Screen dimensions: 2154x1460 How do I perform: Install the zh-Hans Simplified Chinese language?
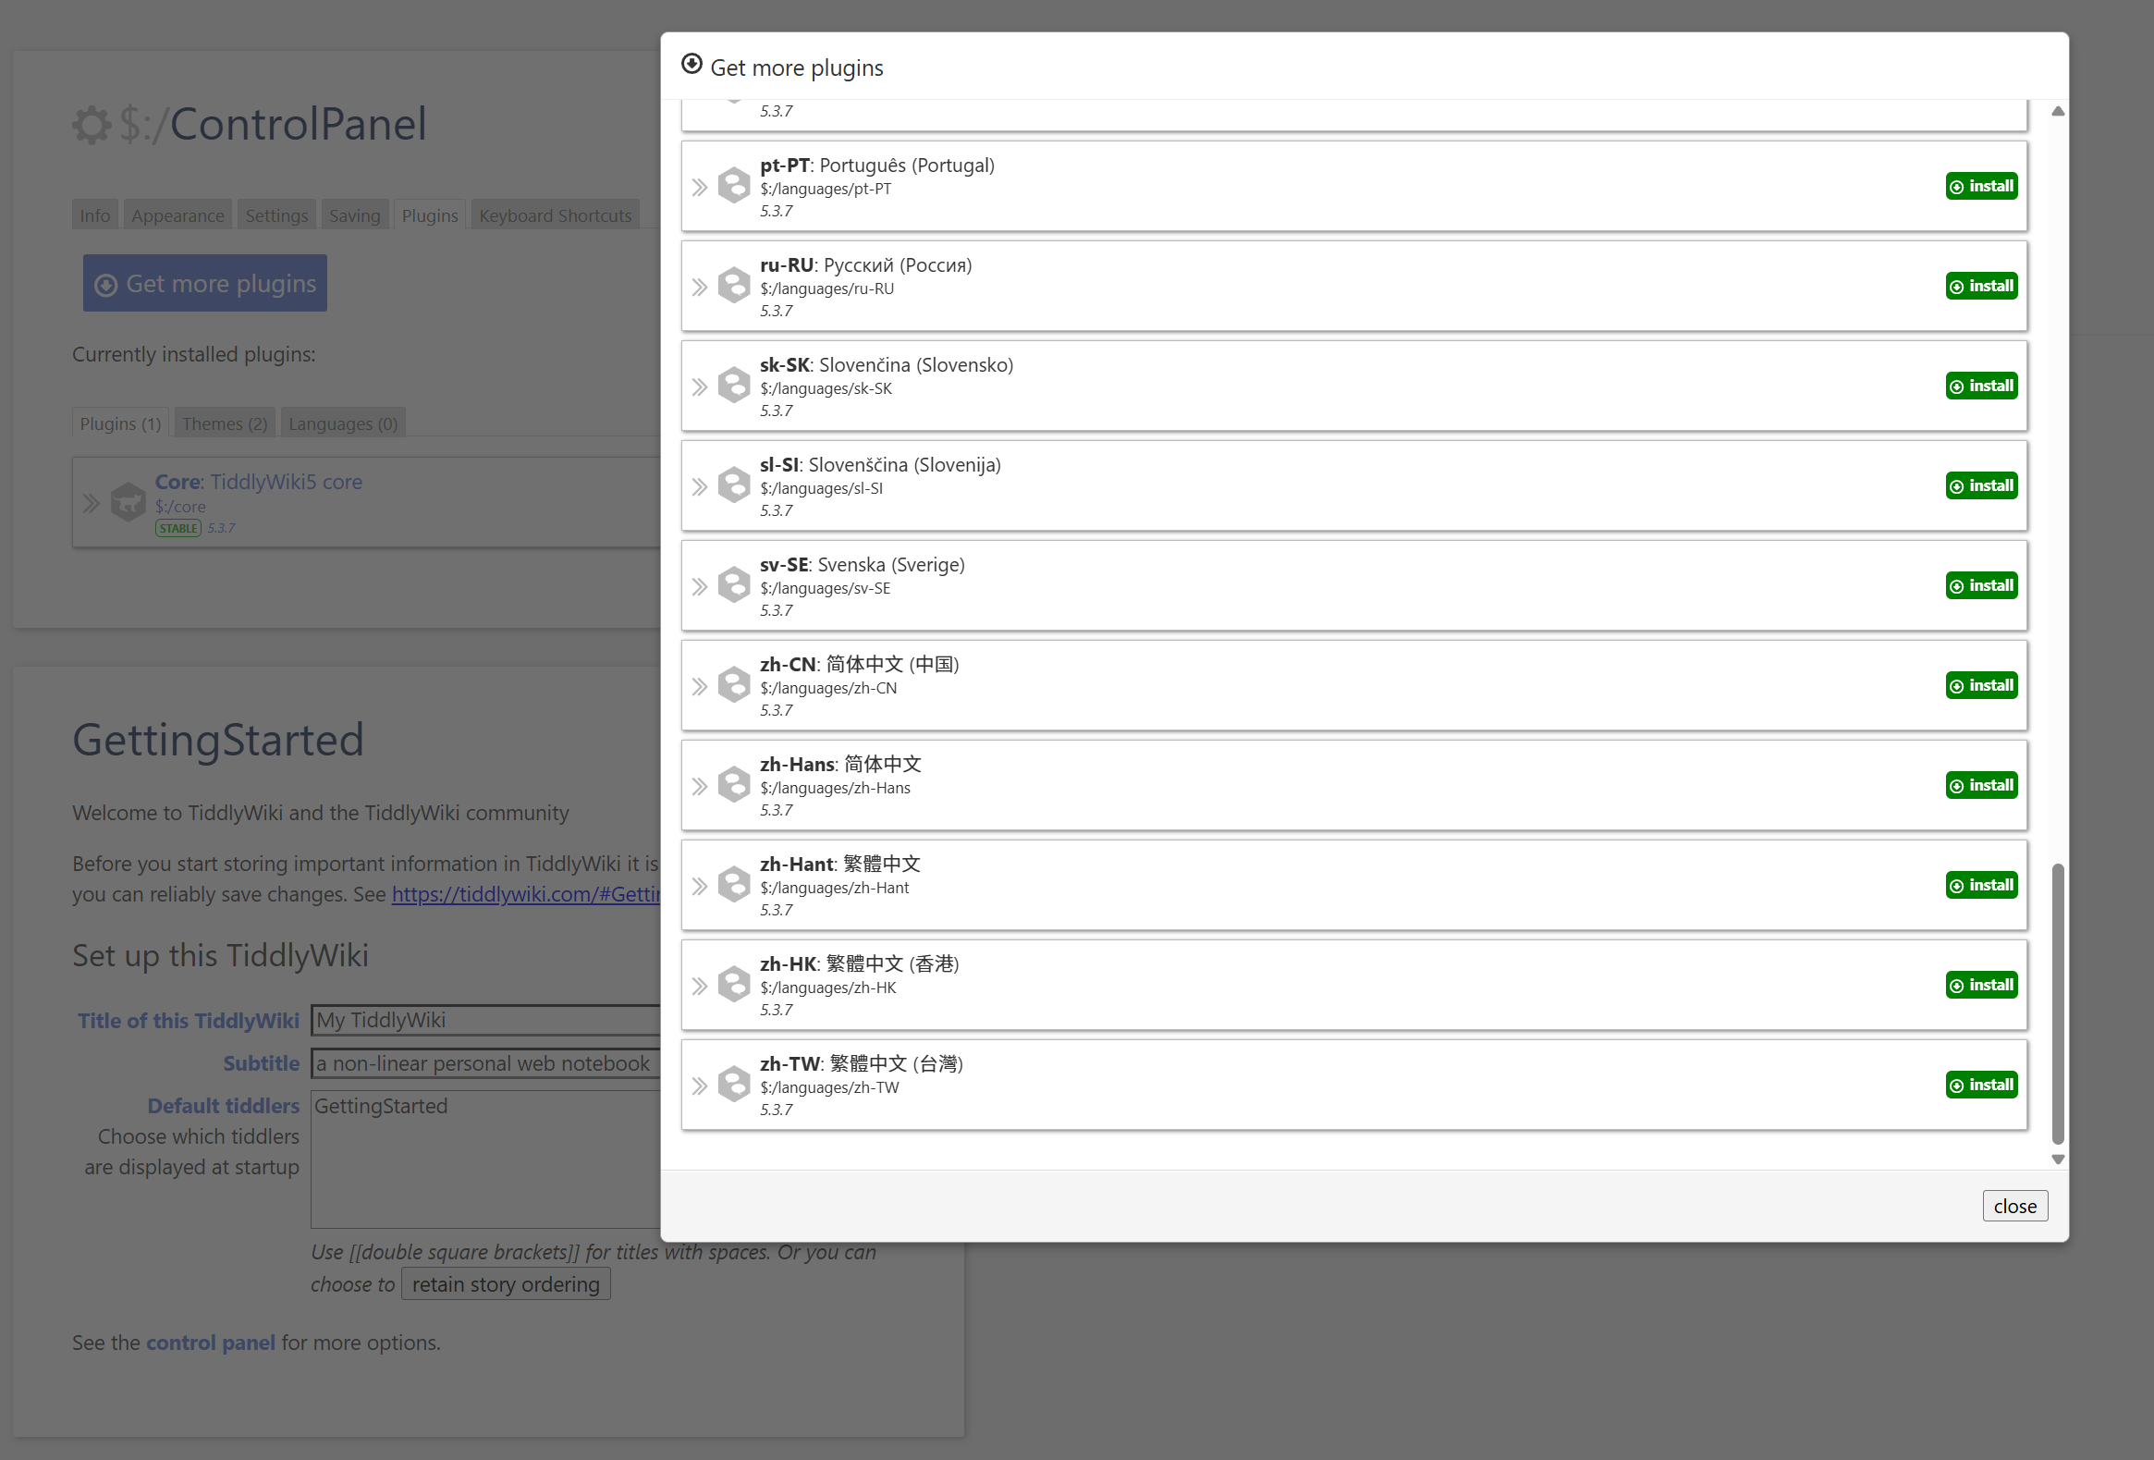coord(1981,786)
